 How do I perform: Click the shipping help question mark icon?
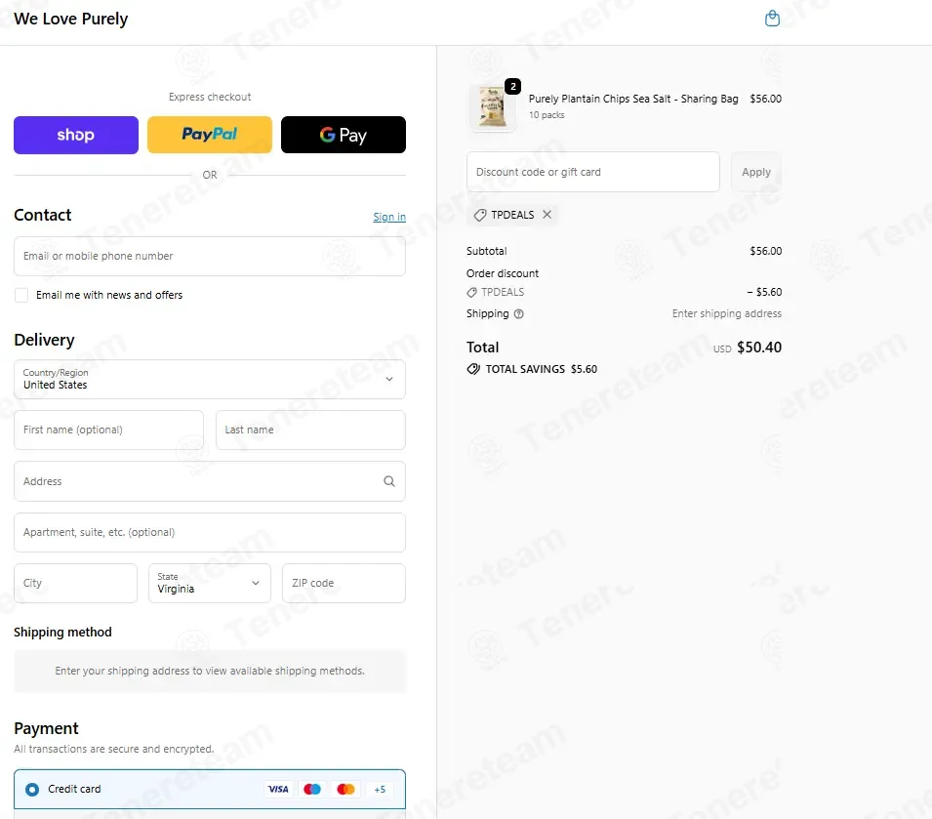[519, 313]
